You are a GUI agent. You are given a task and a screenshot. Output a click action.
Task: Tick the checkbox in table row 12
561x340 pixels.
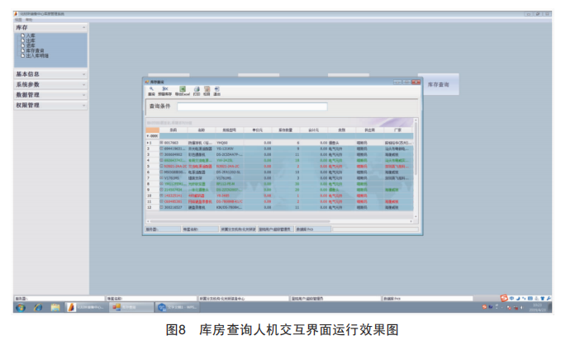click(162, 206)
